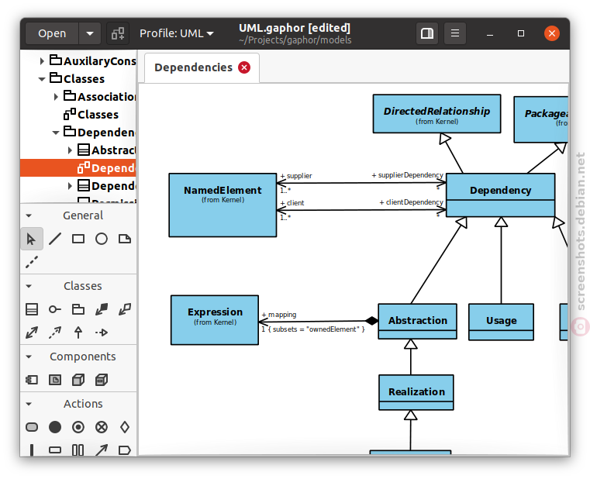This screenshot has width=590, height=479.
Task: Collapse the General toolbox section
Action: [29, 215]
